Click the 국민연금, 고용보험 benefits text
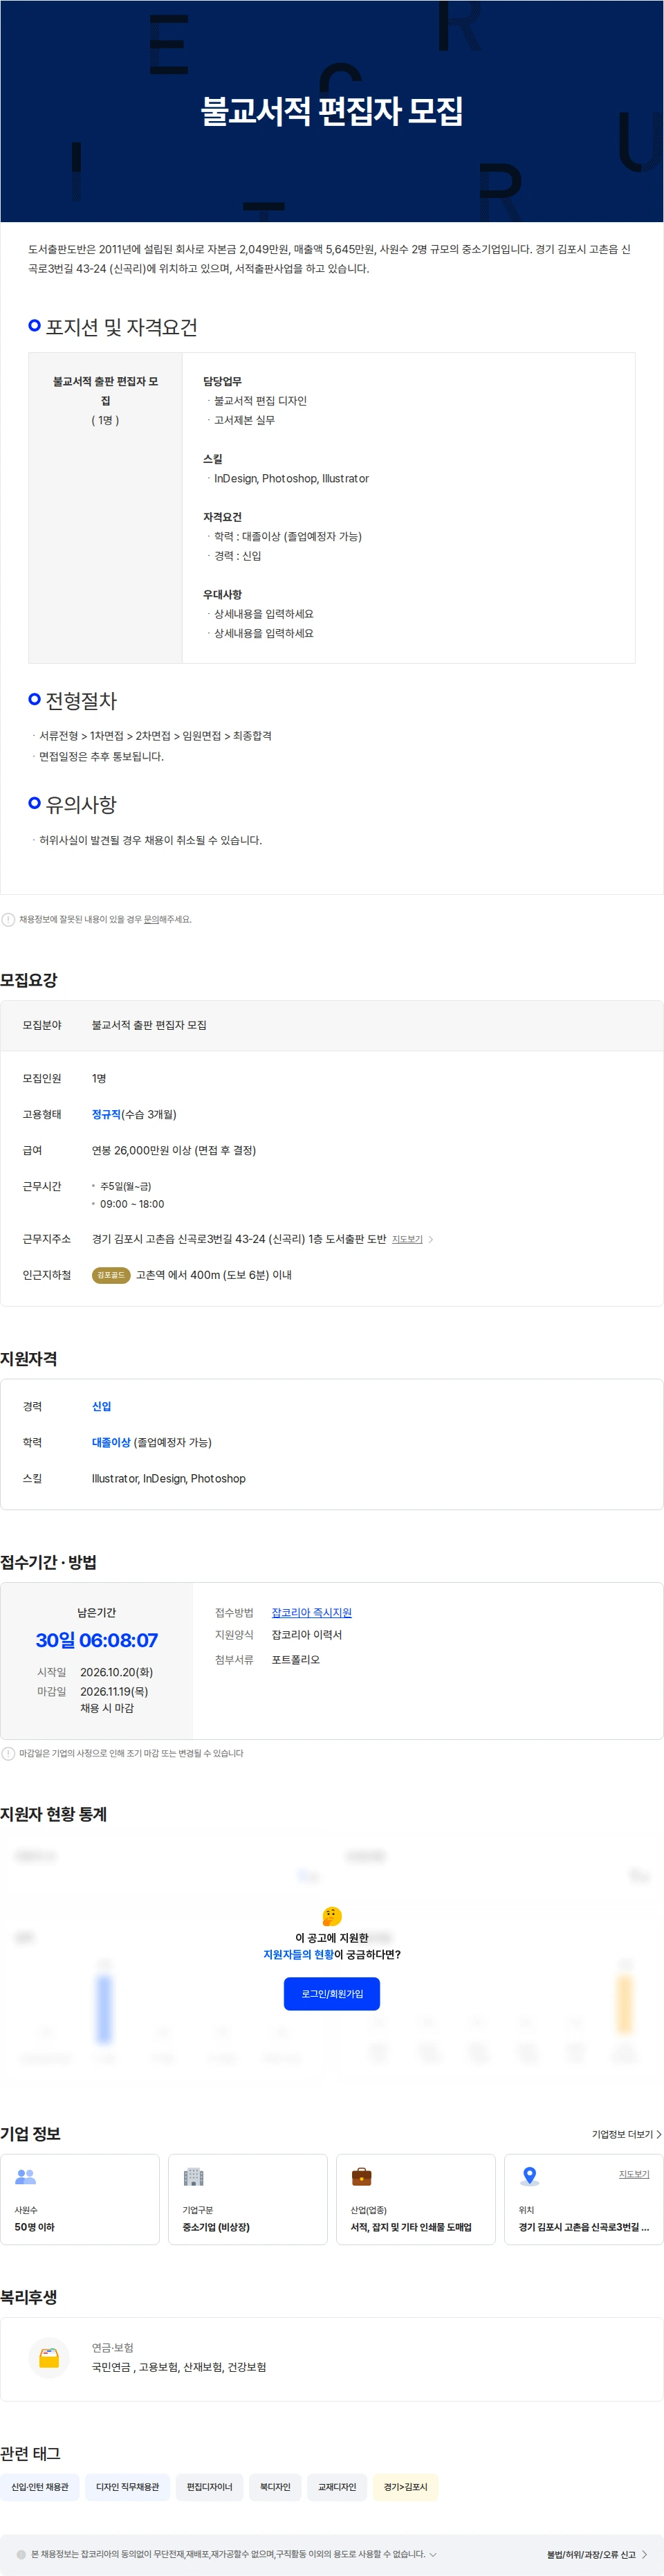 pos(179,2367)
